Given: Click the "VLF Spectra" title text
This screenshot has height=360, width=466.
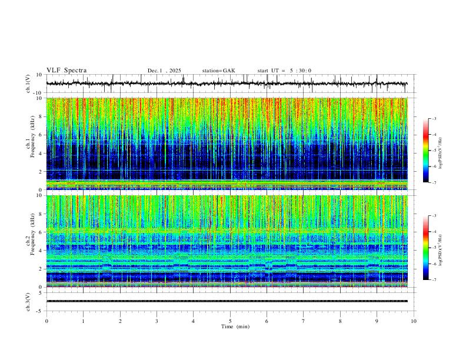Looking at the screenshot, I should coord(66,71).
